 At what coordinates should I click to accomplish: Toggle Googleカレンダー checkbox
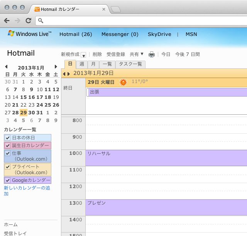8,180
